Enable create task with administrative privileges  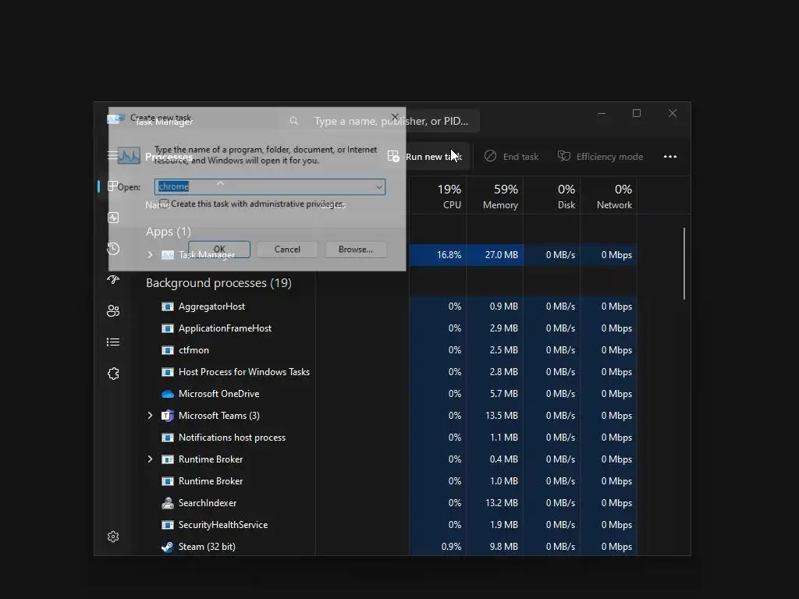pos(164,204)
